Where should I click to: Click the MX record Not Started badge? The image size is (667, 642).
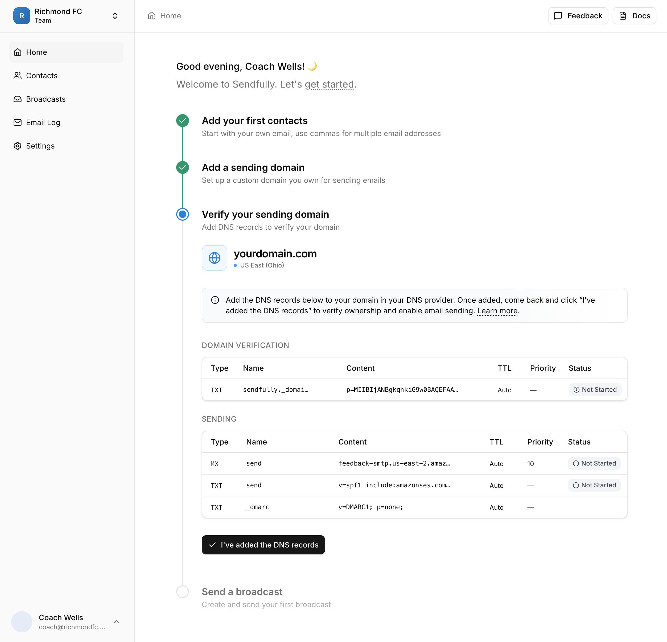coord(594,463)
